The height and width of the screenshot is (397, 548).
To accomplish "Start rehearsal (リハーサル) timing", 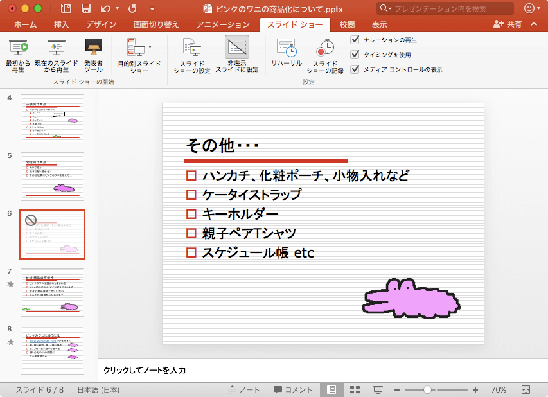I will [x=287, y=53].
